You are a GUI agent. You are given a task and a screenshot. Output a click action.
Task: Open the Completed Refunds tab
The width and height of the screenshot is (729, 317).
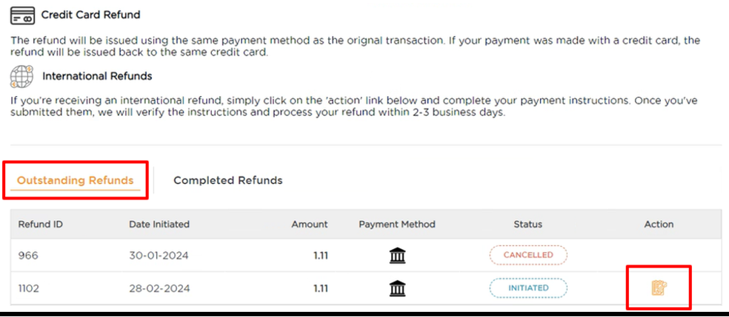click(x=227, y=180)
